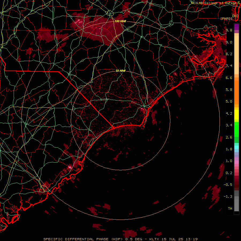This screenshot has height=241, width=241.
Task: Click the NEXLAB-College of DuPage credit text
Action: (x=214, y=3)
